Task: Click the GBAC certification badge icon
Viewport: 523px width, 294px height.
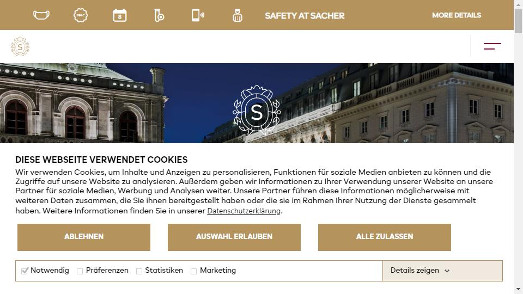Action: point(81,15)
